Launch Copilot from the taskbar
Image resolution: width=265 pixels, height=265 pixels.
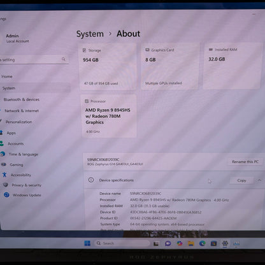[180, 243]
